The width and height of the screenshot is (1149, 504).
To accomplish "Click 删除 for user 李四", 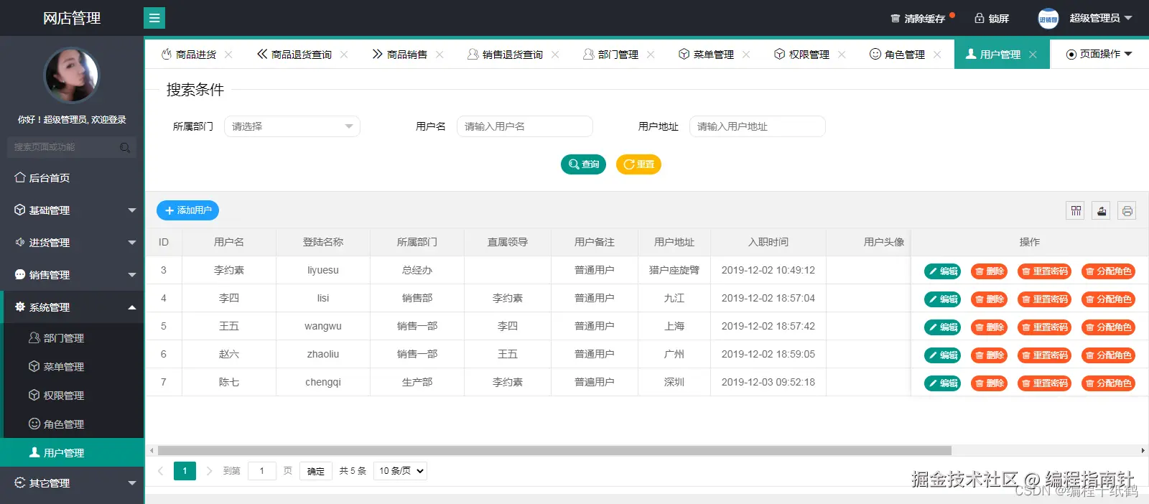I will coord(989,299).
